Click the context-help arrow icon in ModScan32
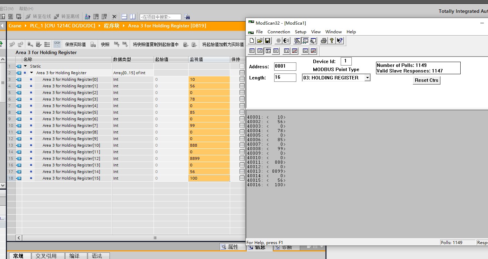Image resolution: width=488 pixels, height=259 pixels. coord(340,41)
